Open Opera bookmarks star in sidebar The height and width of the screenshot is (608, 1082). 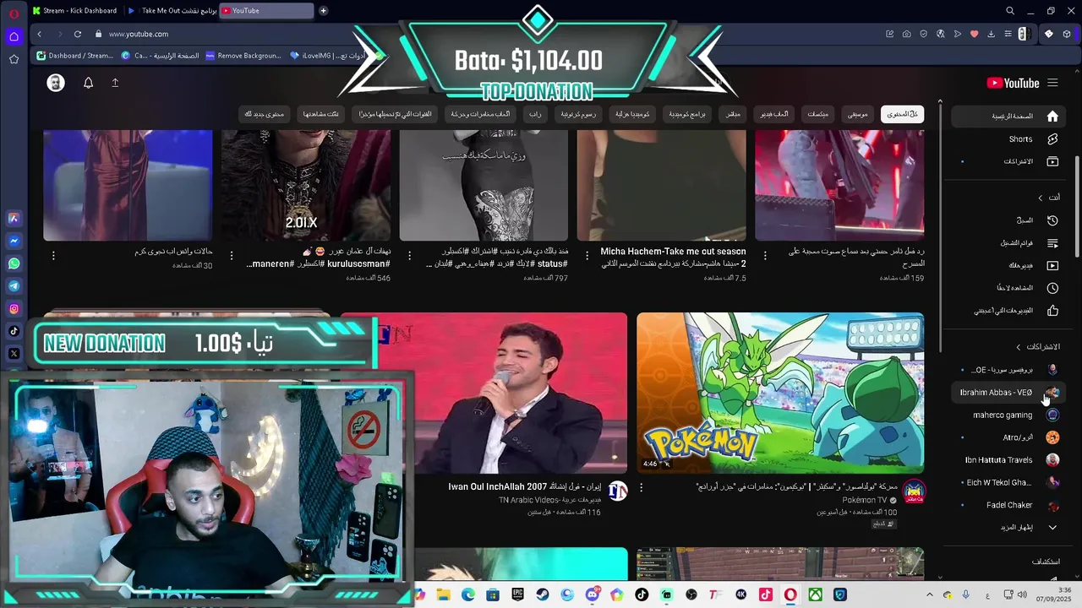(x=14, y=59)
